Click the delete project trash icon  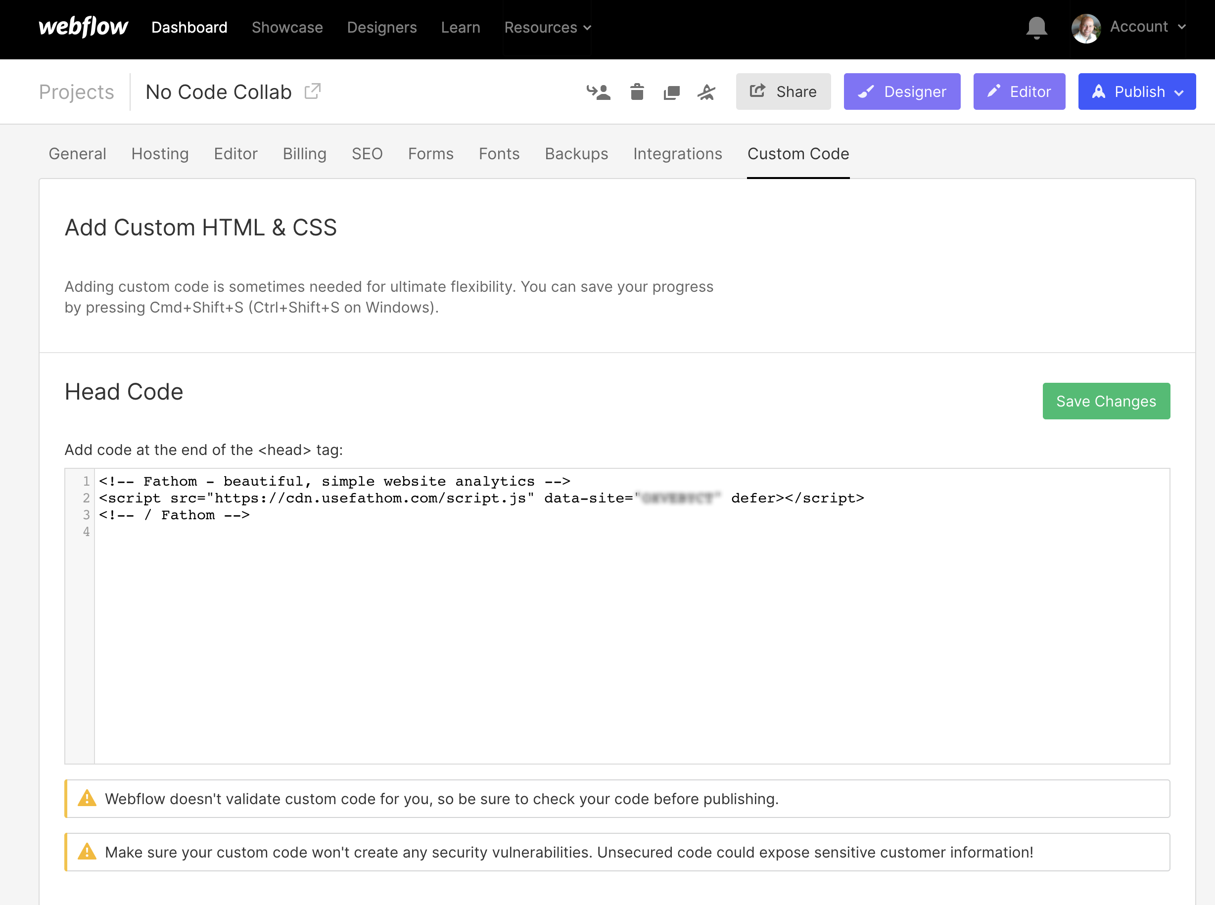[x=636, y=91]
